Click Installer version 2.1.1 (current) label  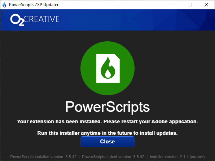(x=177, y=157)
